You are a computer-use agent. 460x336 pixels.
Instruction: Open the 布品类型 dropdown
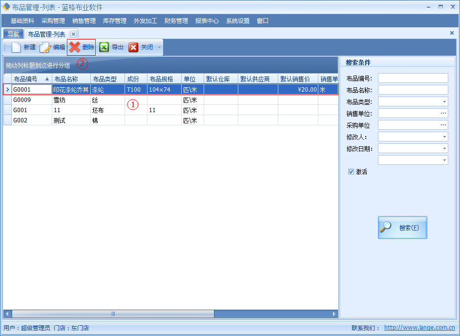click(x=443, y=101)
